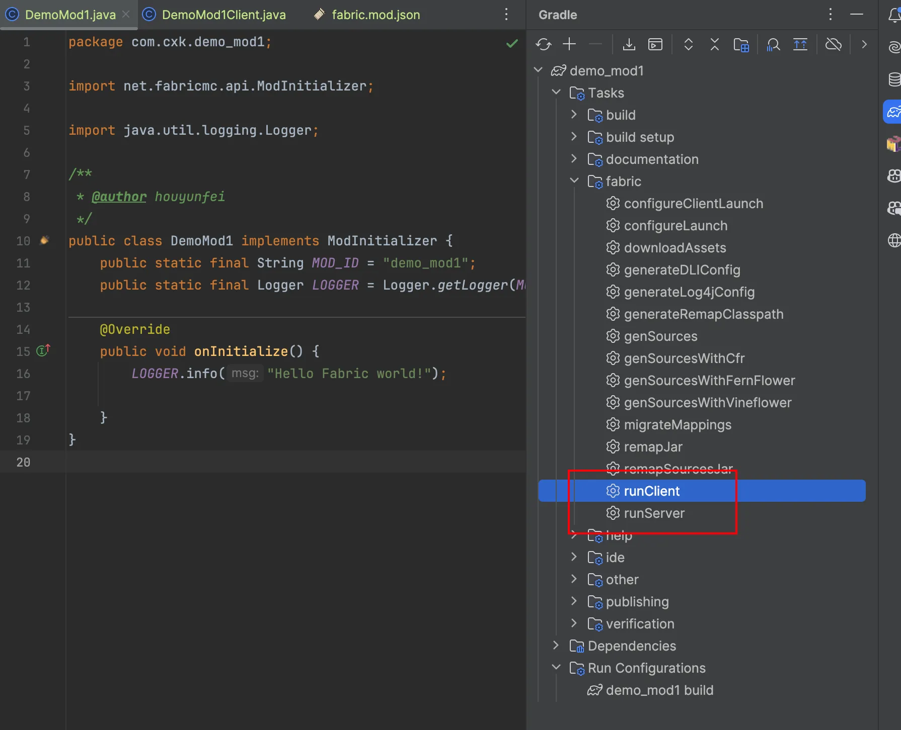Click the @author Javadoc tag

coord(119,197)
